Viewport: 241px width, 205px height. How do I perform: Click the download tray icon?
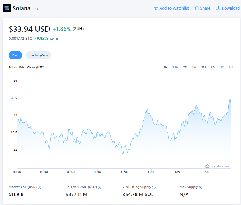pos(218,8)
